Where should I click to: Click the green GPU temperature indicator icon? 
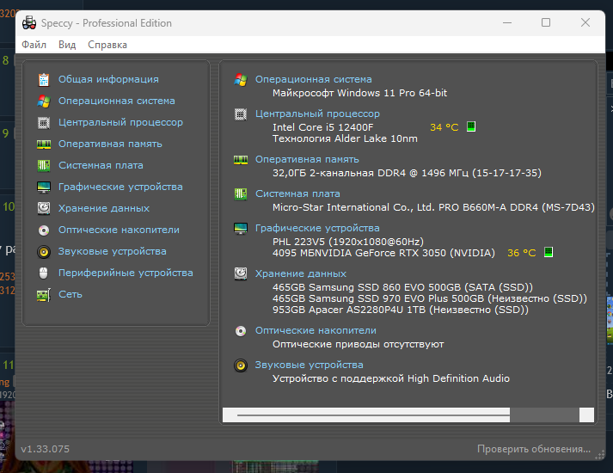pos(549,252)
